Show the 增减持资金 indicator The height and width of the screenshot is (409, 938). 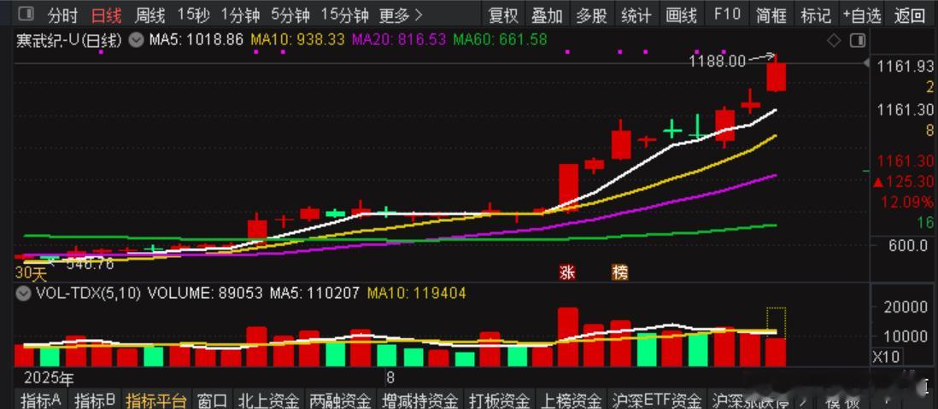point(420,400)
